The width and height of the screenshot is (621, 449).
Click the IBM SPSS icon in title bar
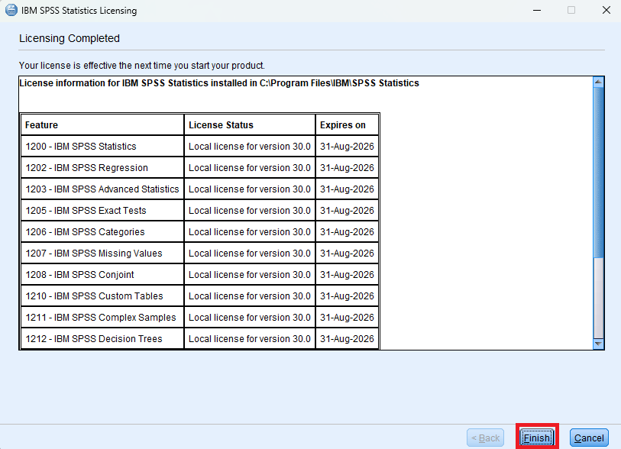pyautogui.click(x=11, y=11)
